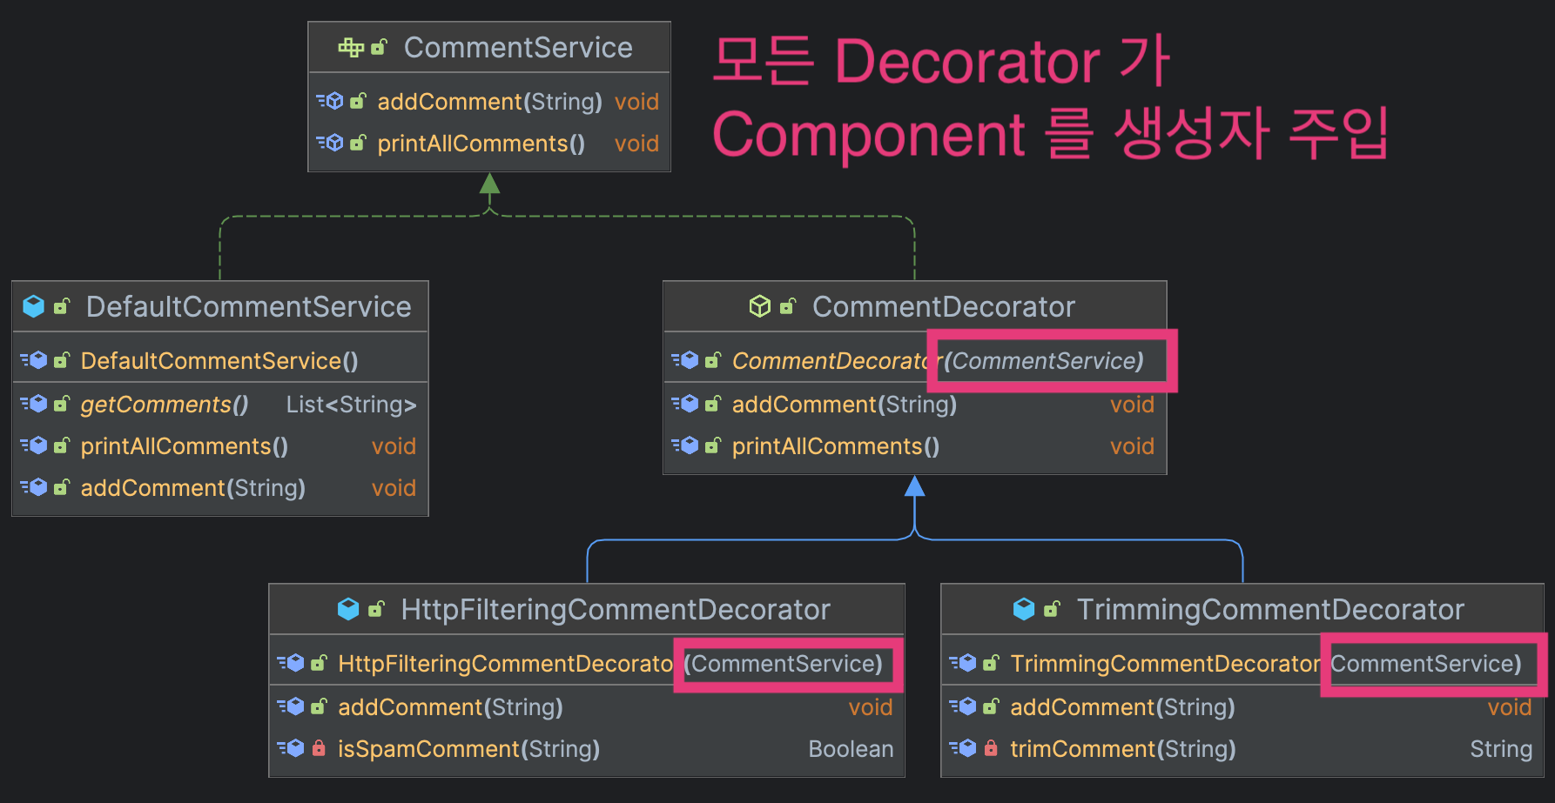
Task: Click method icon beside CommentDecorator printAllComments()
Action: 685,445
